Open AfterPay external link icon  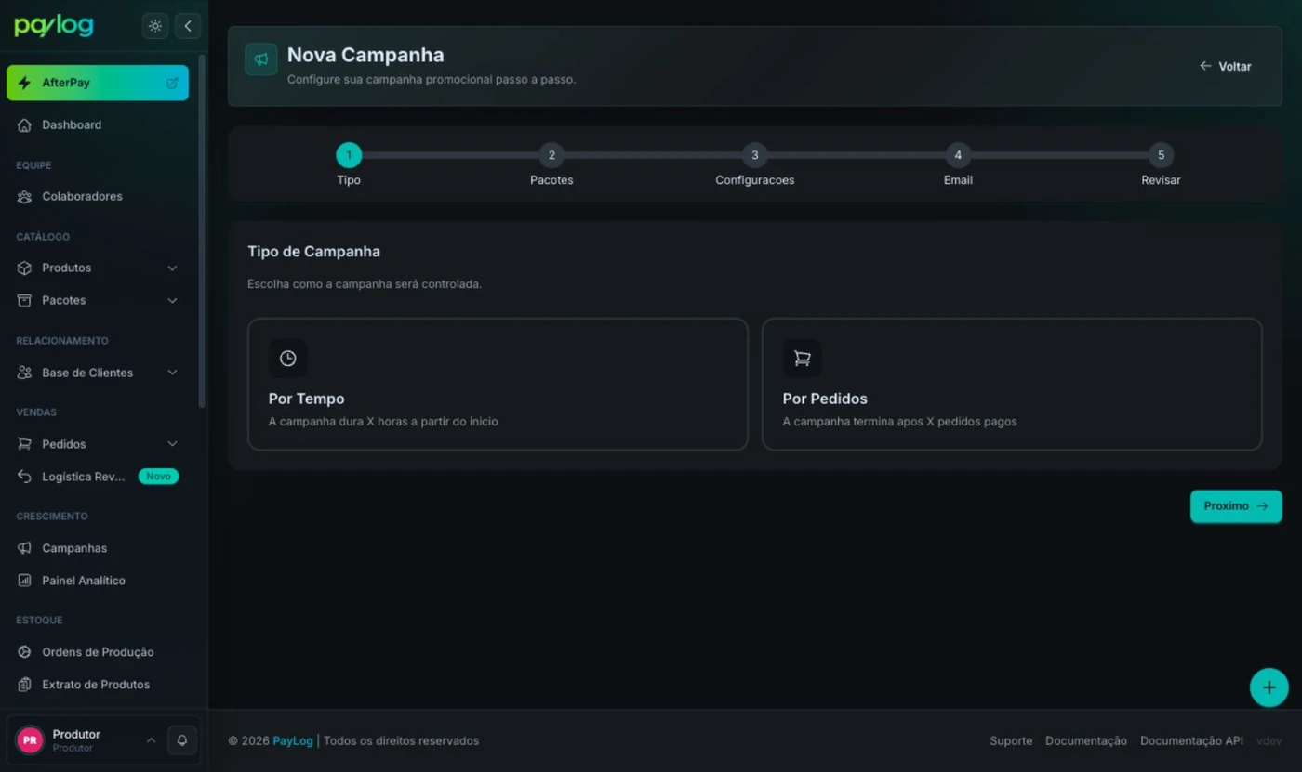pyautogui.click(x=172, y=83)
